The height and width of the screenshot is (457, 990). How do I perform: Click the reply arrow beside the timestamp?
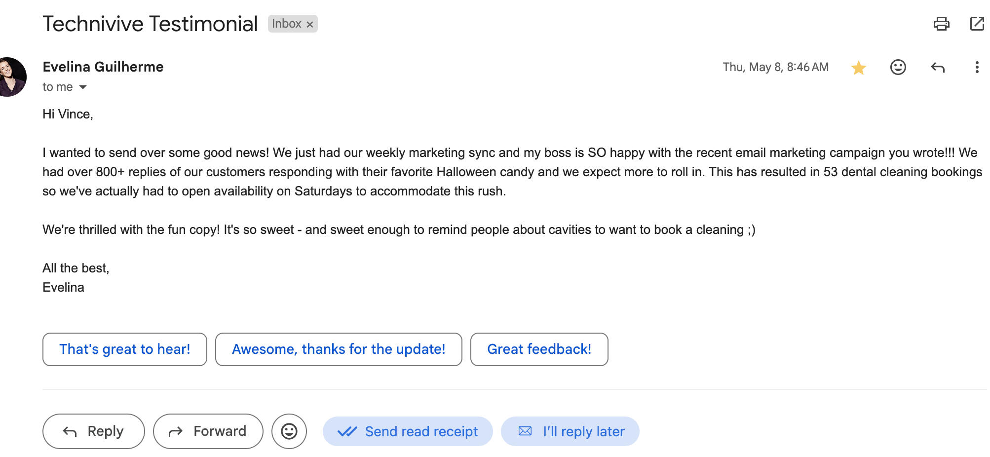937,67
